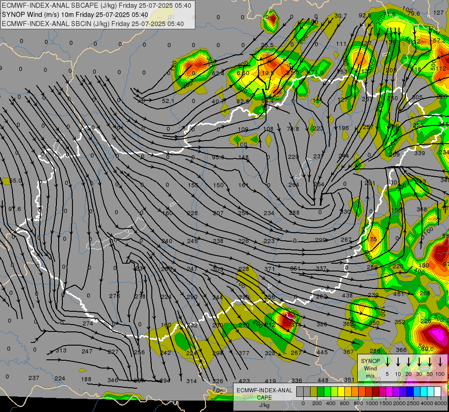Click the '30.7' value near the top edge

[x=340, y=16]
